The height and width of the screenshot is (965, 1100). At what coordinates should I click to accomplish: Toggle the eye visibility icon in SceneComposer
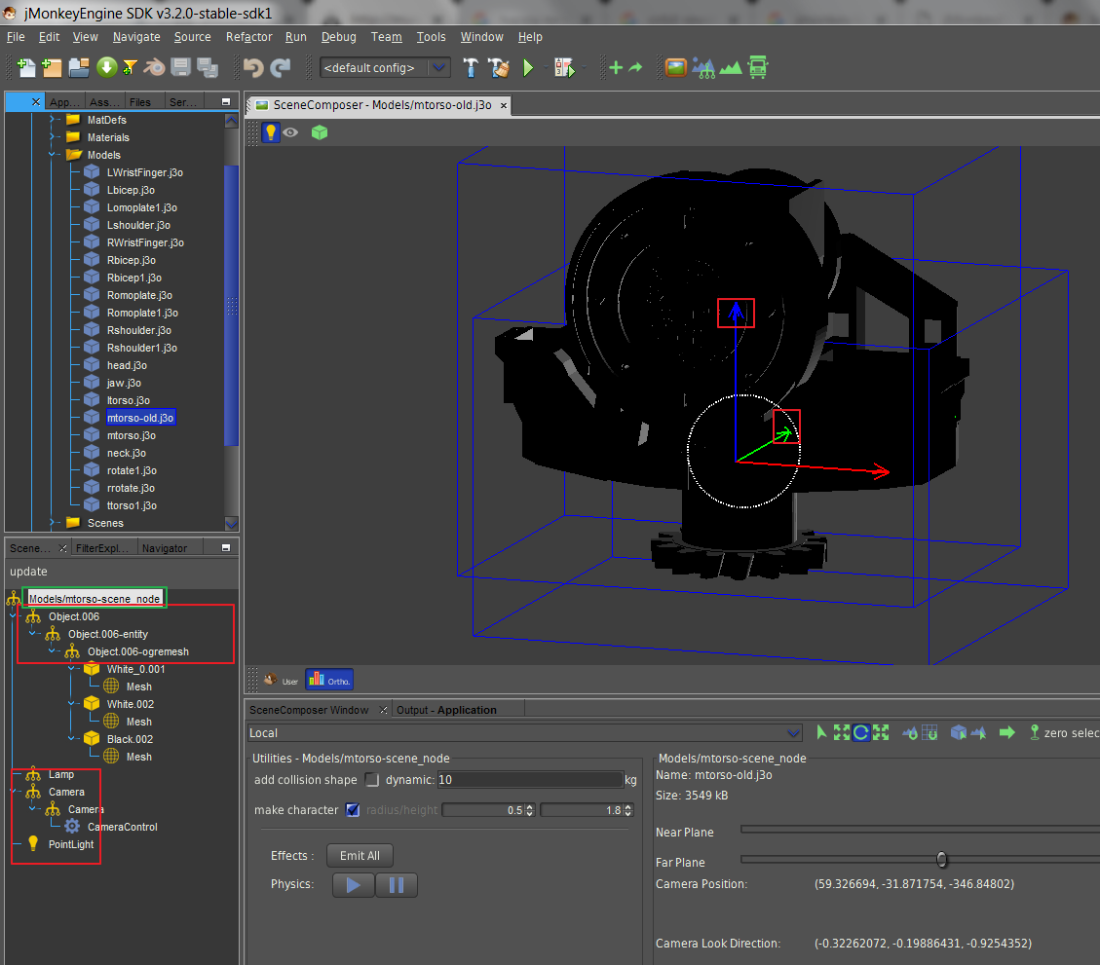(290, 131)
